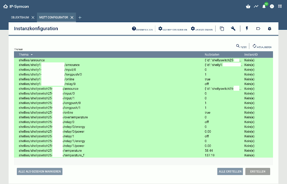Screen dimensions: 287x184
Task: Select shelly1 /relay/0 row
Action: click(x=143, y=84)
